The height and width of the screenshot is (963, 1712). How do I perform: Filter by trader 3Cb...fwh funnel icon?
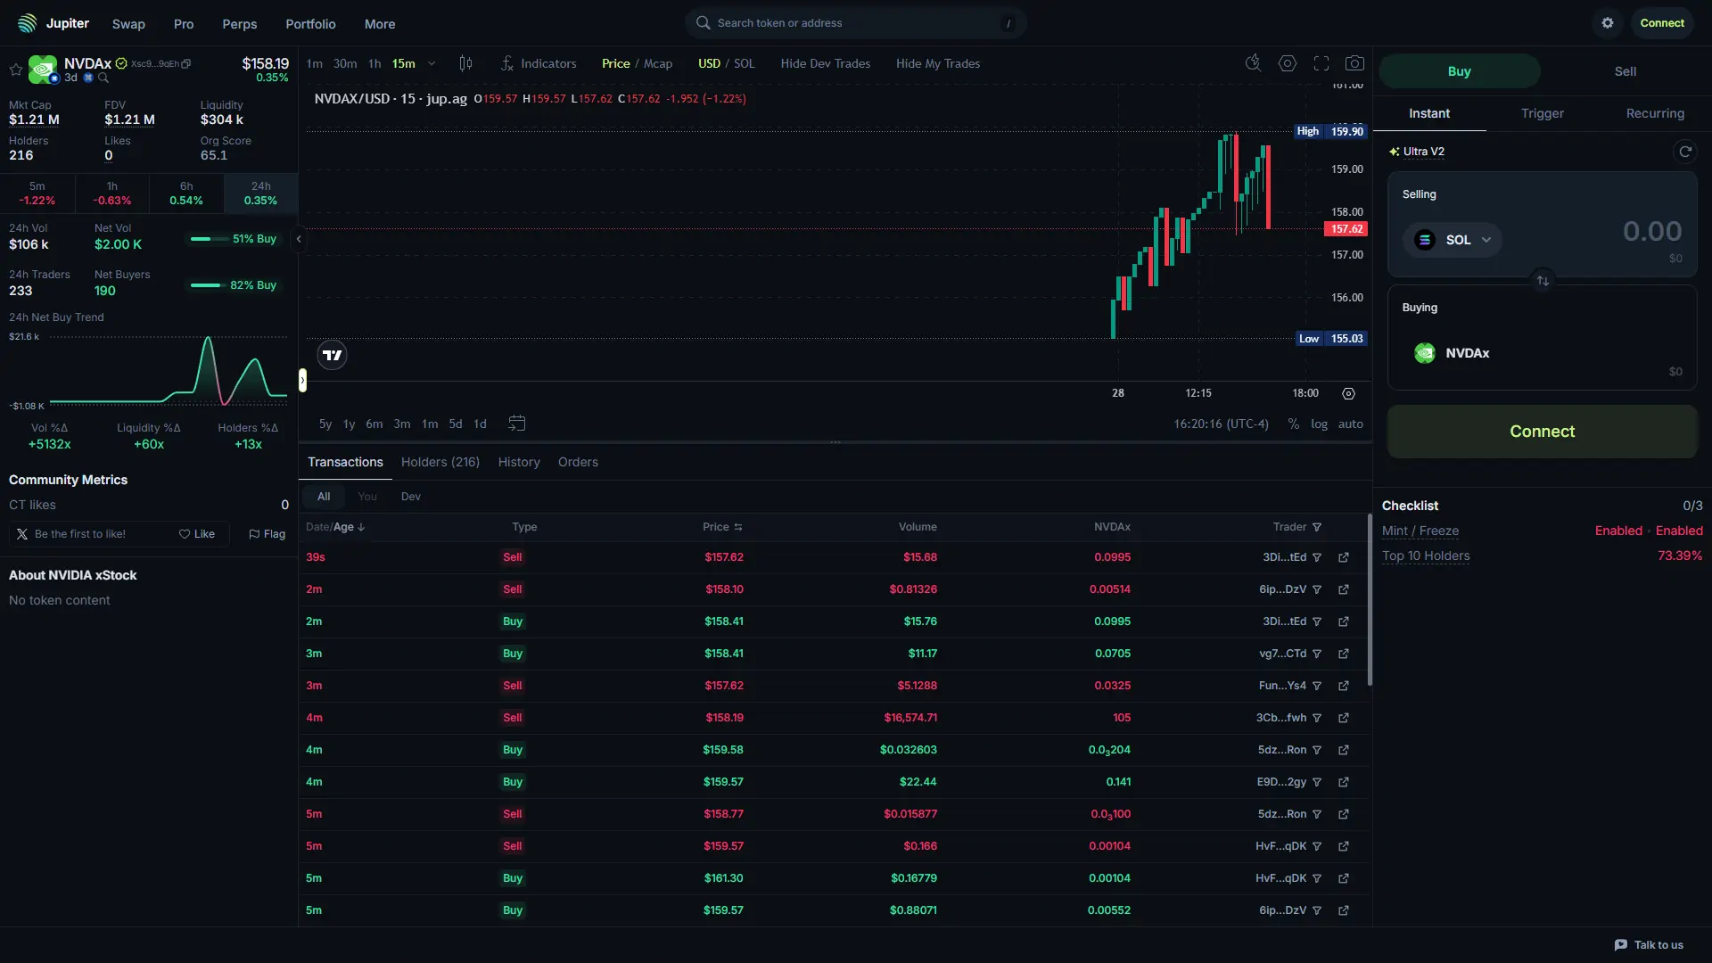1317,718
